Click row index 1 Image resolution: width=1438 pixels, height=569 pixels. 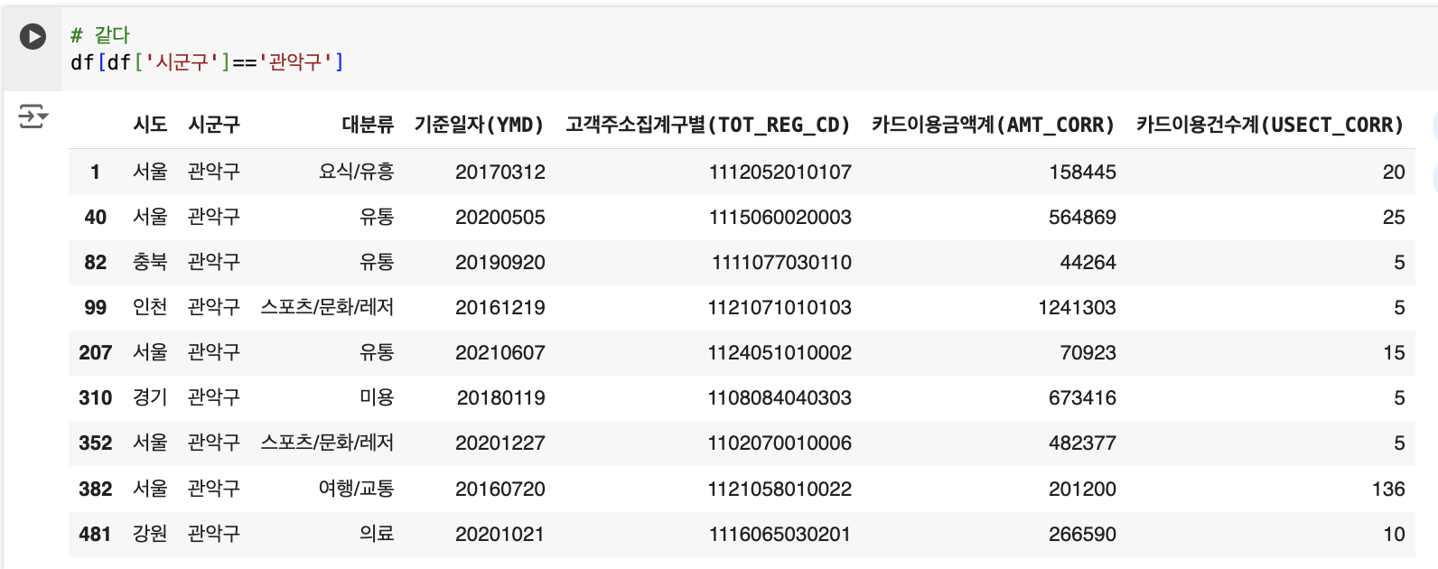pos(95,172)
